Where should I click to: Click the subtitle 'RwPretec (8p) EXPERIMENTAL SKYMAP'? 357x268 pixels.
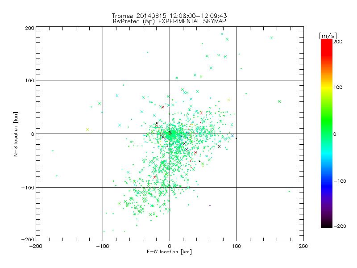pyautogui.click(x=170, y=21)
